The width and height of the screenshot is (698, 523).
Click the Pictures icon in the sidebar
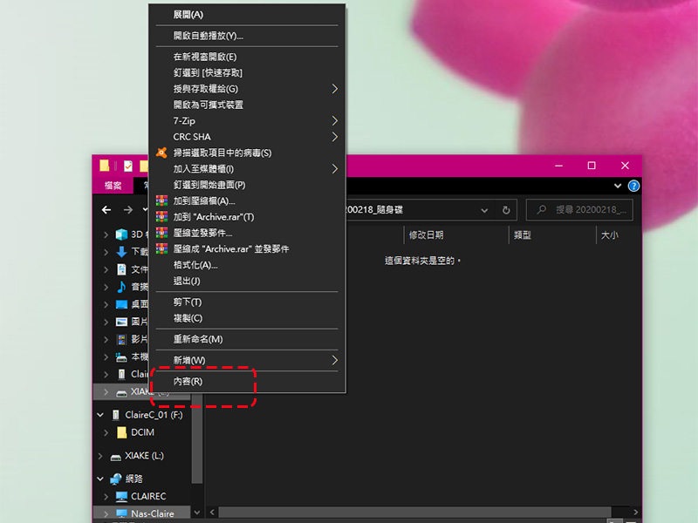(121, 322)
